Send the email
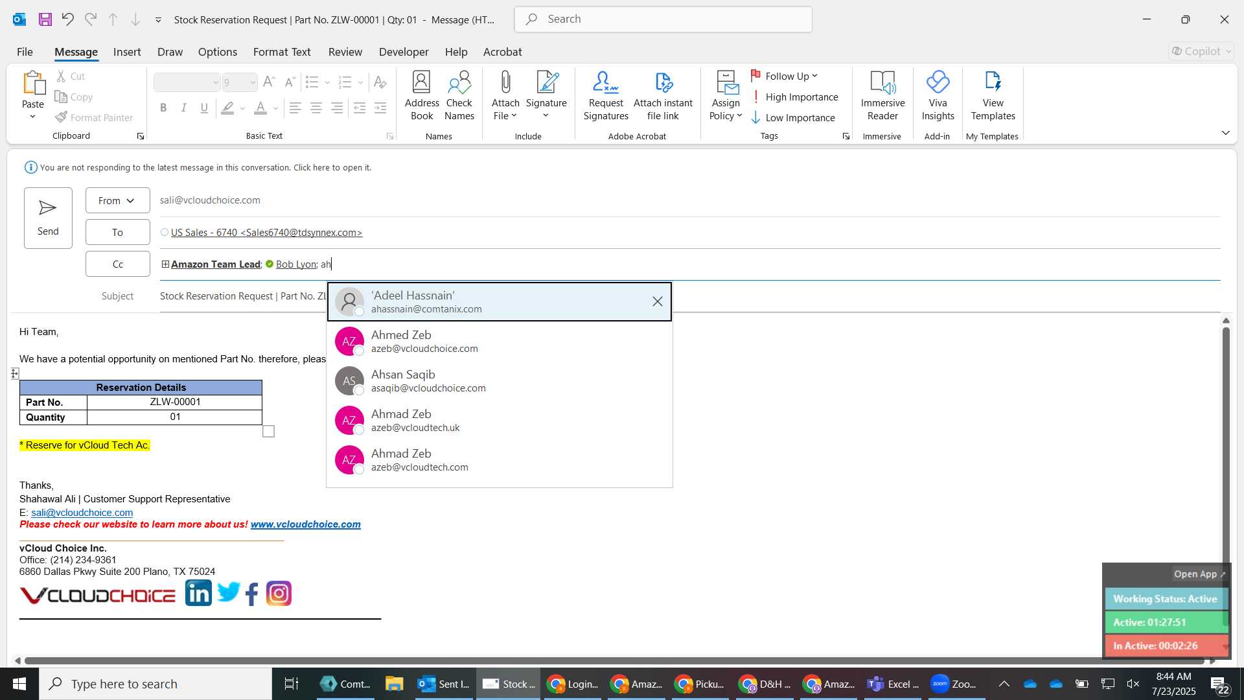The image size is (1244, 700). tap(48, 218)
